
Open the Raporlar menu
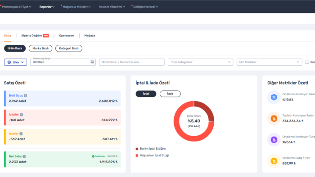tap(47, 7)
